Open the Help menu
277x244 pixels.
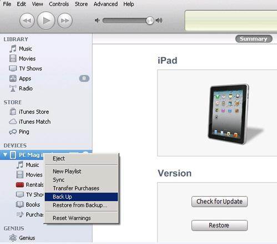[129, 4]
